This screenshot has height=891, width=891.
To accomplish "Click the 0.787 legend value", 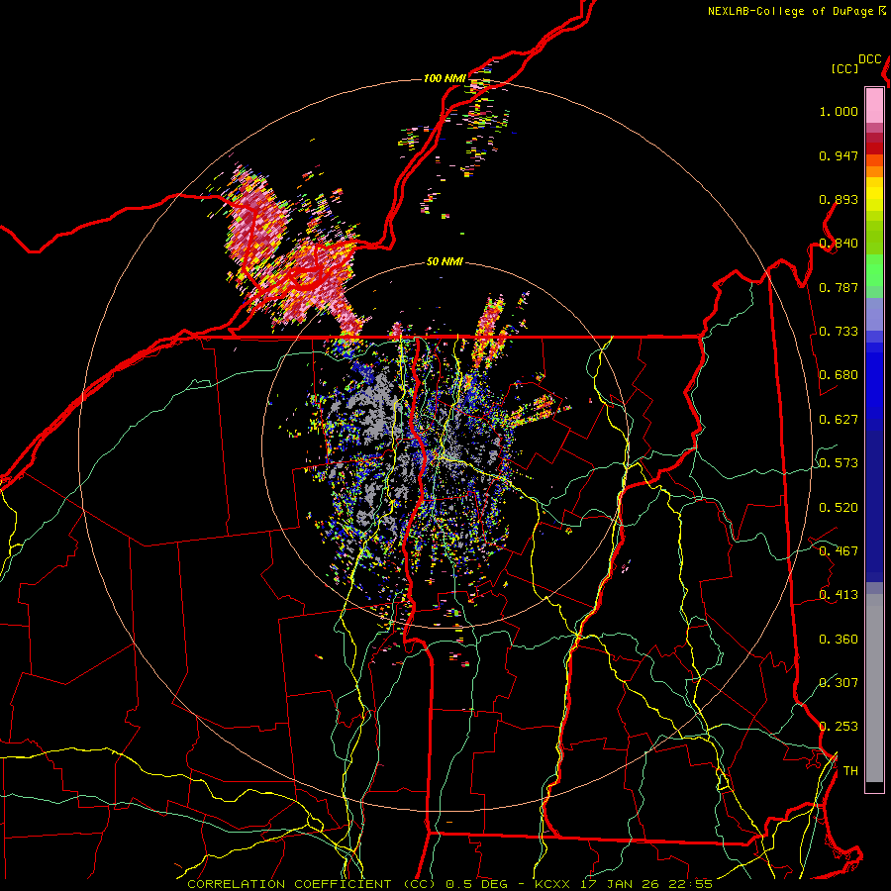I will click(x=839, y=287).
